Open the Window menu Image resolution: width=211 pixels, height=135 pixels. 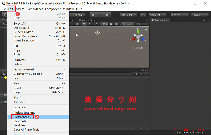tap(68, 9)
